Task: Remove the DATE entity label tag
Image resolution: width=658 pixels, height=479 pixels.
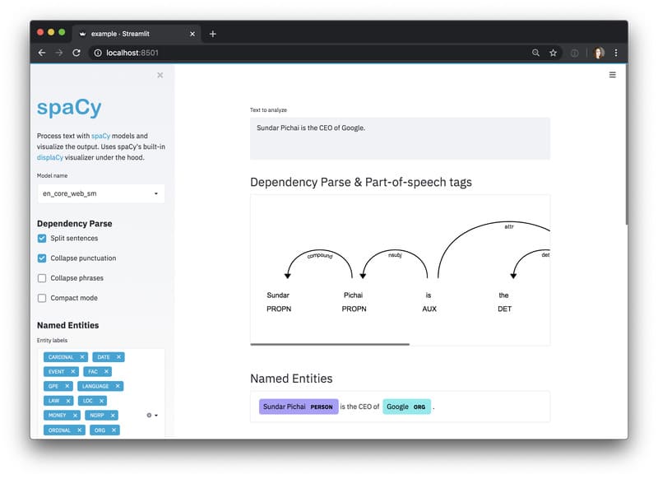Action: (x=118, y=357)
